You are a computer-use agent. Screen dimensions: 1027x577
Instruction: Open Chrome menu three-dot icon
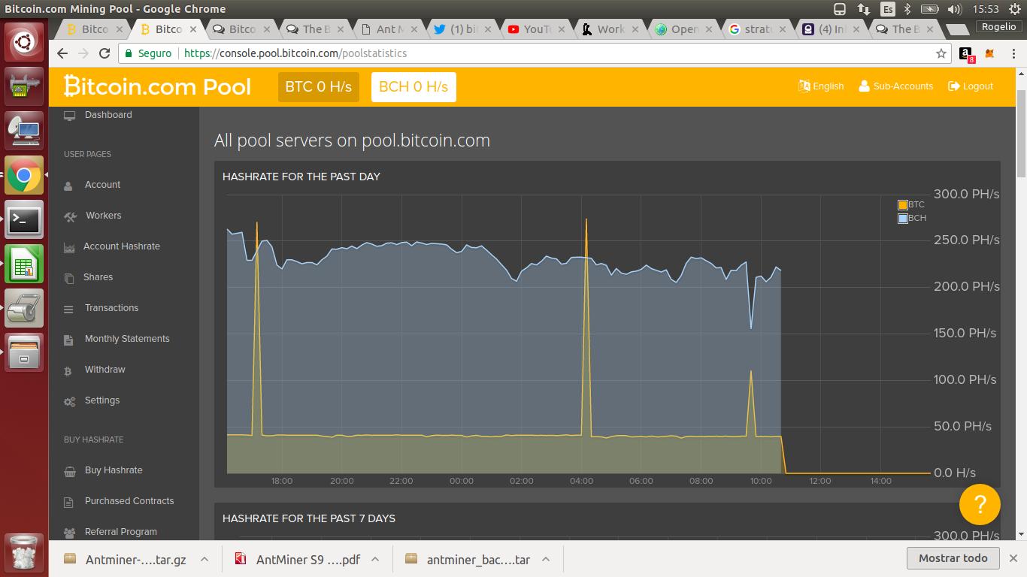(1012, 53)
